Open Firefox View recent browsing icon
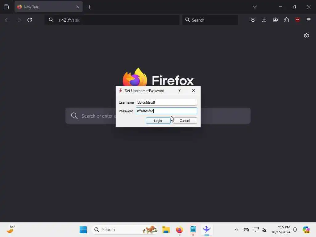 tap(6, 7)
